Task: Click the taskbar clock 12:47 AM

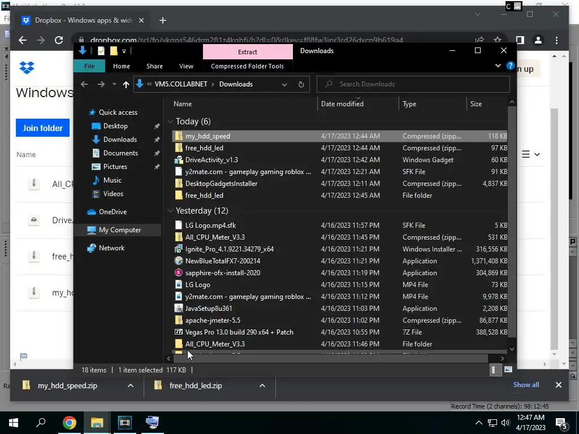Action: tap(530, 418)
